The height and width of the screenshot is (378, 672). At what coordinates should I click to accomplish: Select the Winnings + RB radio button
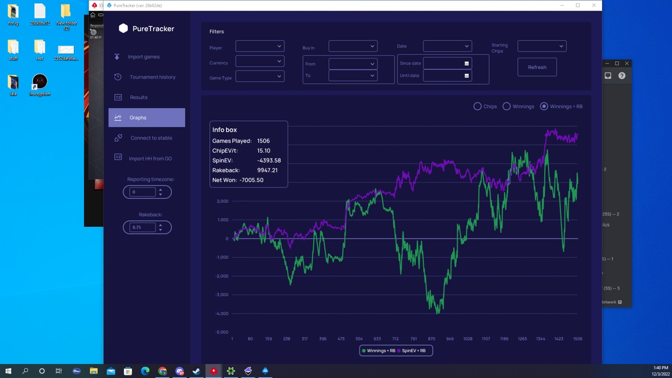pyautogui.click(x=544, y=106)
